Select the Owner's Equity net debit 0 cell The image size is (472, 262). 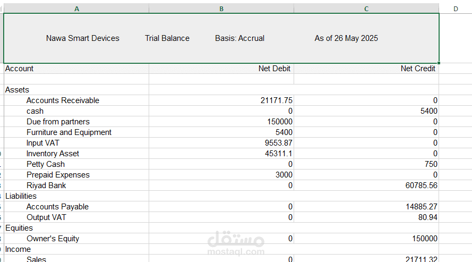pos(221,239)
